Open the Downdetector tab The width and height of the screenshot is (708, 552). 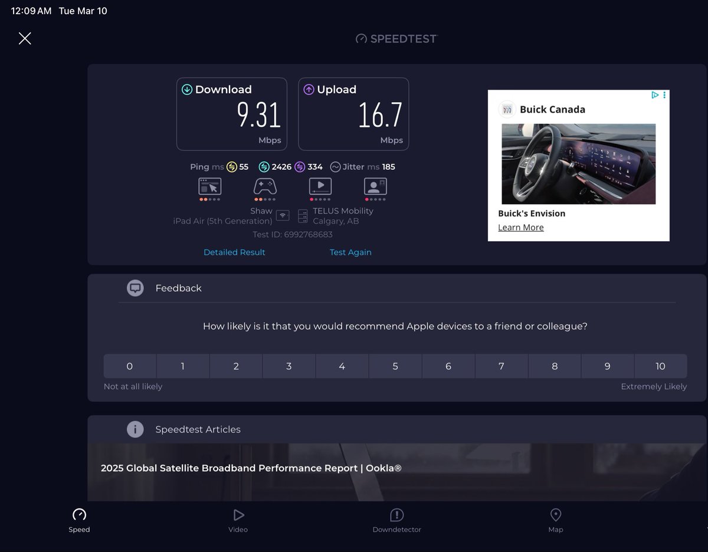(x=396, y=520)
